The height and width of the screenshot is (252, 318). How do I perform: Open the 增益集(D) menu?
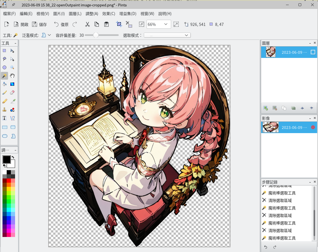pyautogui.click(x=128, y=14)
